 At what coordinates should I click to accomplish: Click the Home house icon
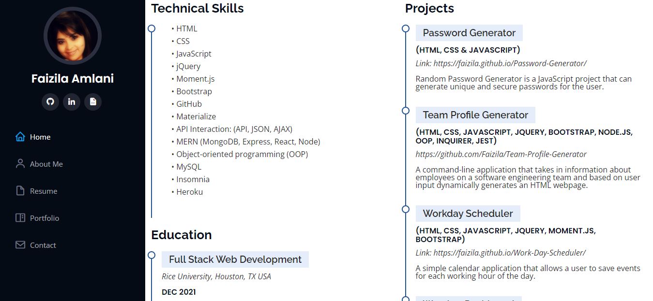(x=20, y=137)
